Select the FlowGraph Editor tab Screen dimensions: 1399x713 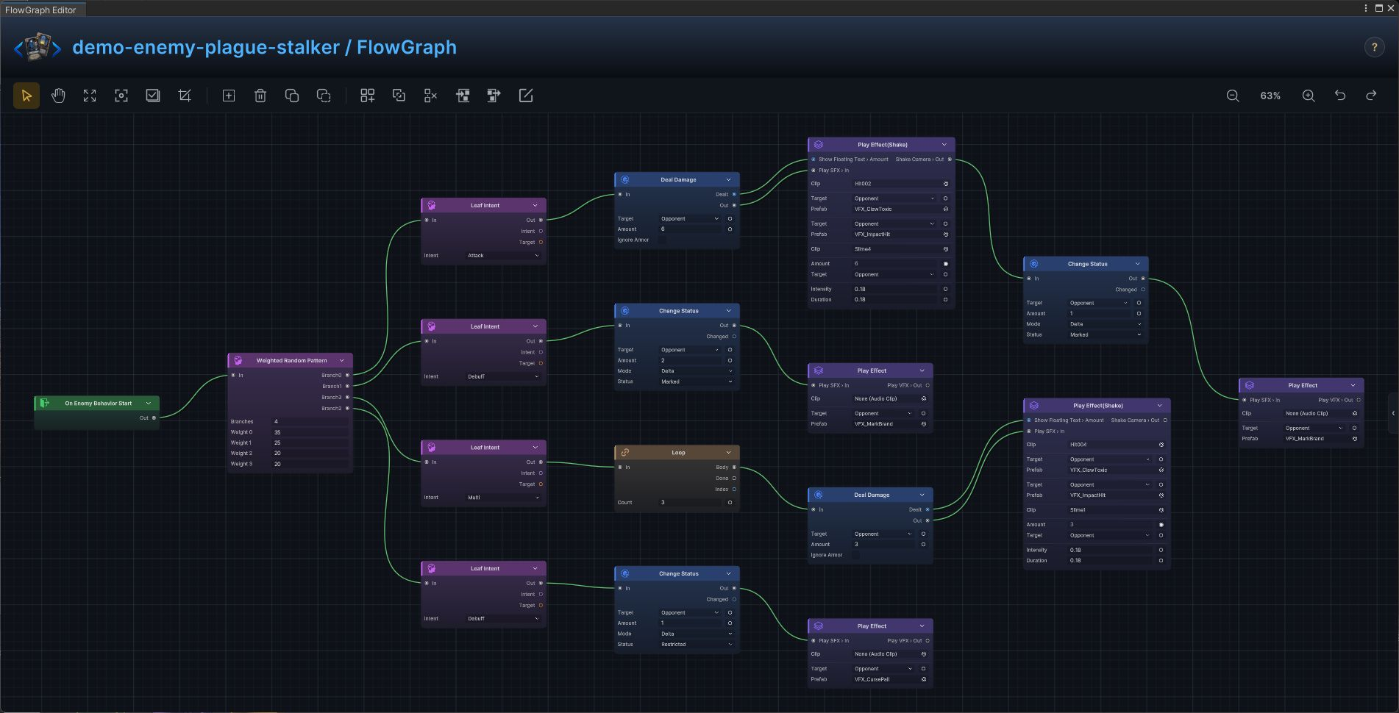pos(41,10)
